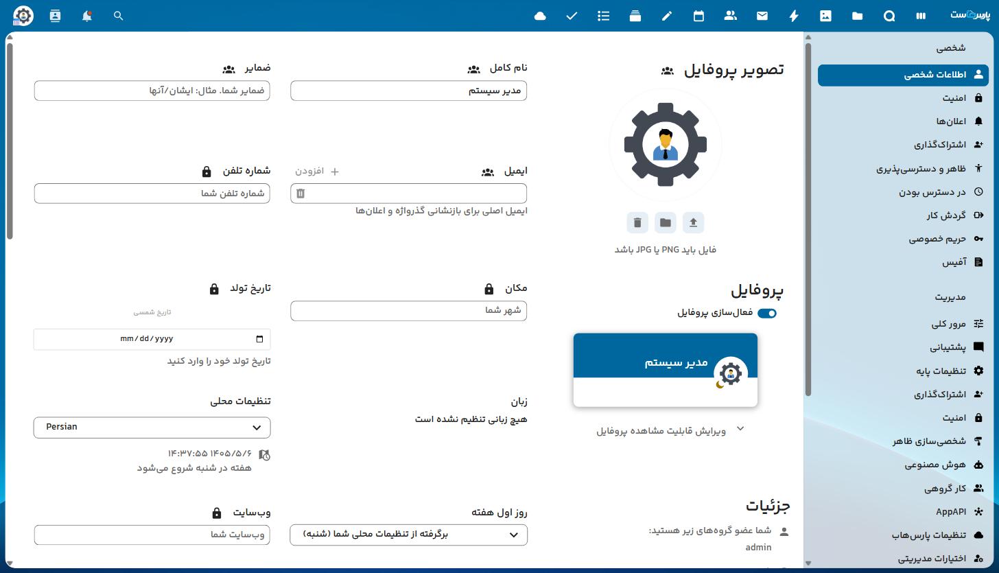Open the contacts menu icon in the header
Image resolution: width=999 pixels, height=573 pixels.
tap(55, 16)
